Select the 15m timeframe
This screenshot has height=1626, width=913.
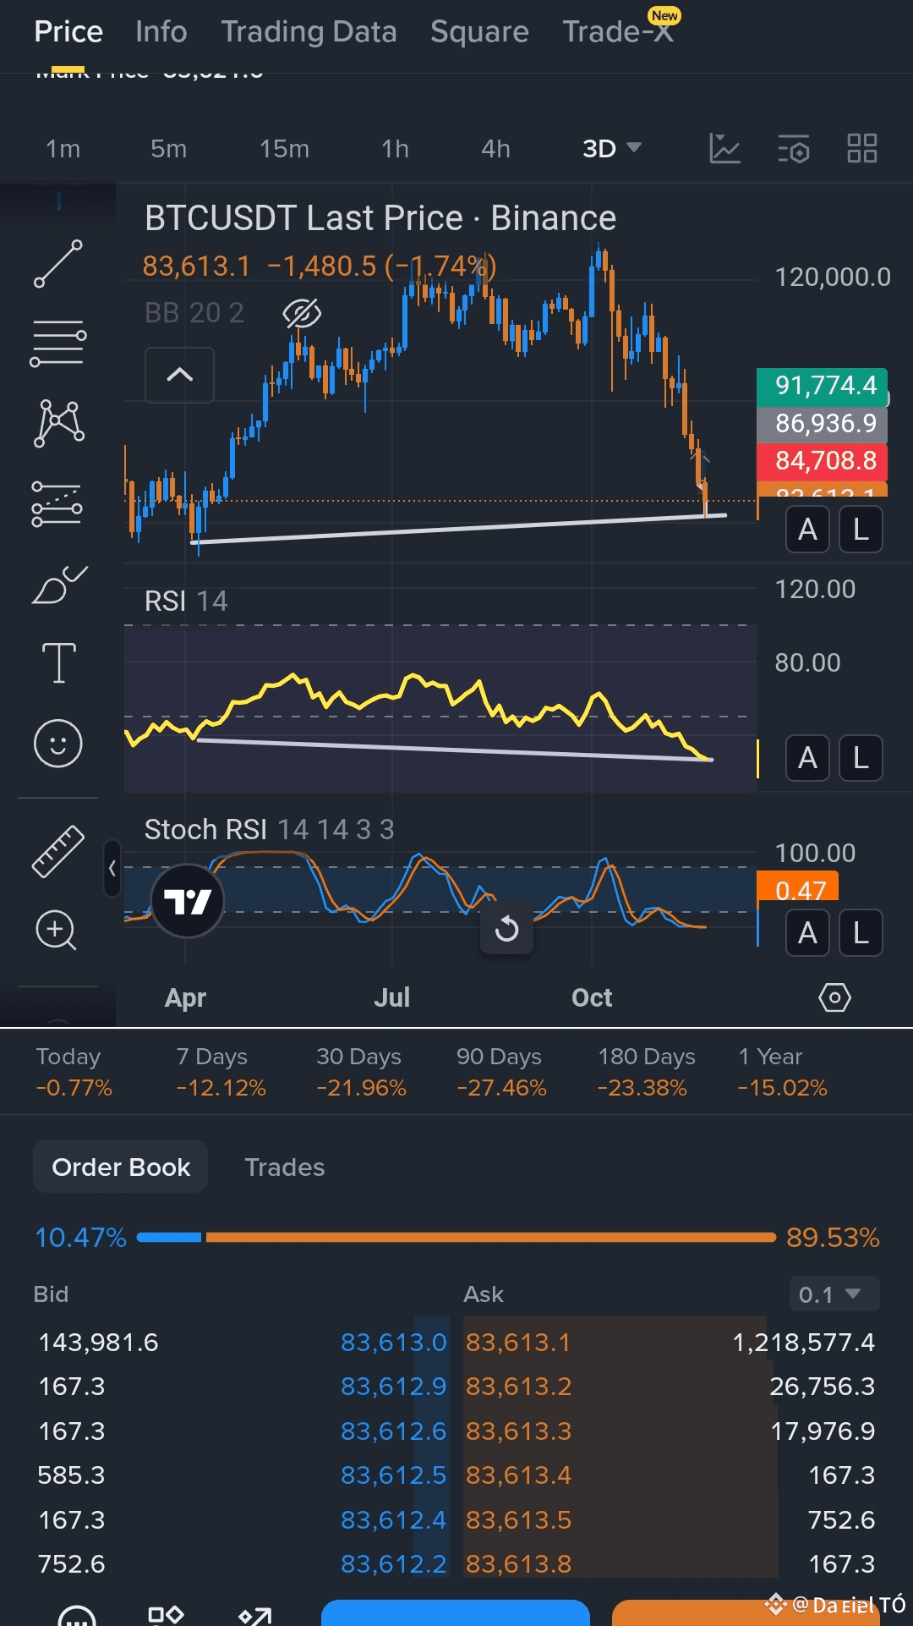coord(284,149)
